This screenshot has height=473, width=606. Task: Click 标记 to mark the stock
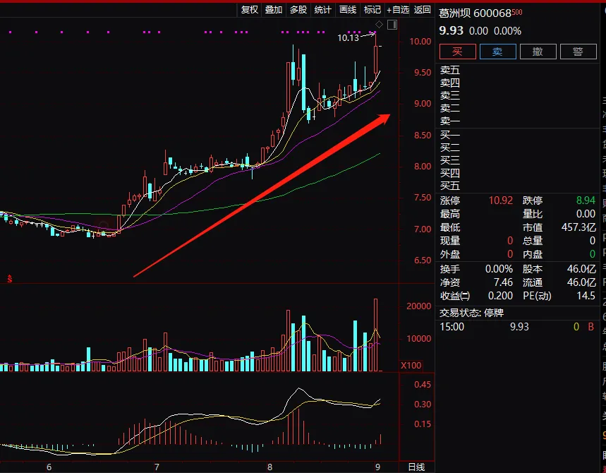point(372,9)
